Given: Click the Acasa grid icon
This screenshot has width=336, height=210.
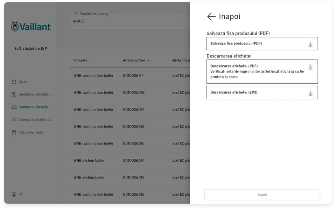Looking at the screenshot, I should (x=14, y=82).
